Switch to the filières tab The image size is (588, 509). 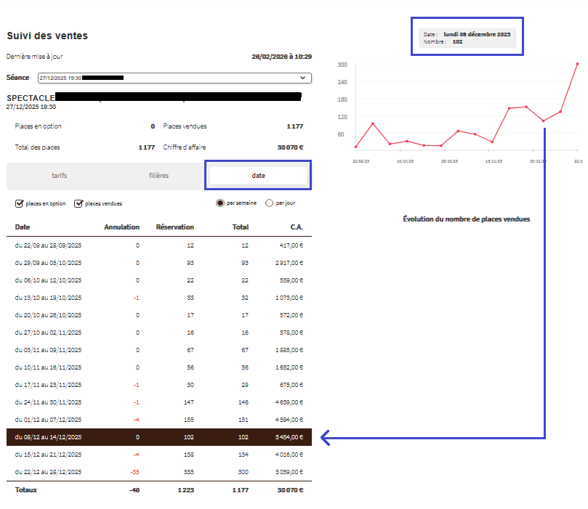(x=158, y=176)
